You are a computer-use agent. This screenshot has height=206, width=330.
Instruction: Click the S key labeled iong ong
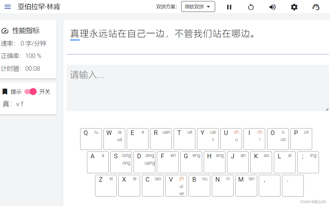121,162
